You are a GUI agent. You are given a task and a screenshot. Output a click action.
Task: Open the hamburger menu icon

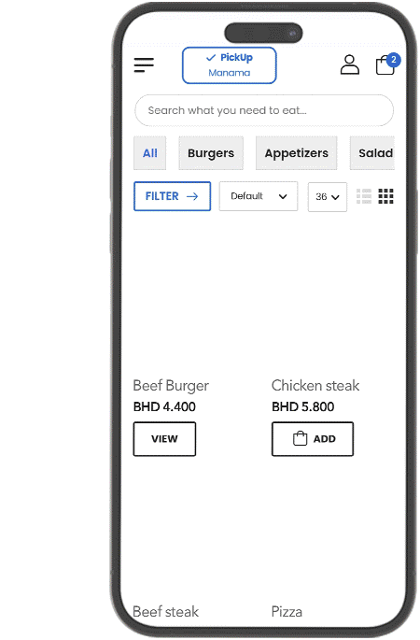coord(144,64)
